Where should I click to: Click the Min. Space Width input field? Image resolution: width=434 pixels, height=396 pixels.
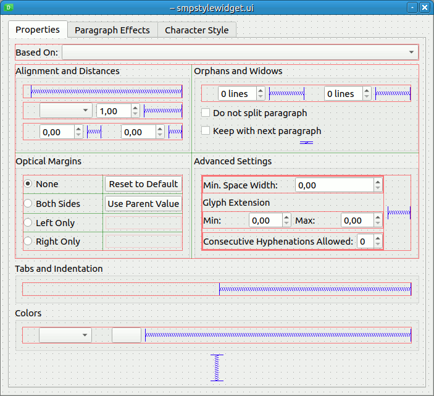(x=333, y=185)
